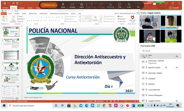Select participant agustina cuesta

tap(160, 67)
